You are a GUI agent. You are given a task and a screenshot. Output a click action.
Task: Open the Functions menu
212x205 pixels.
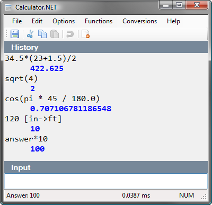pyautogui.click(x=99, y=21)
